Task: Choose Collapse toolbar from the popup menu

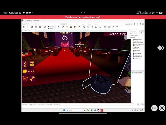Action: point(134,34)
